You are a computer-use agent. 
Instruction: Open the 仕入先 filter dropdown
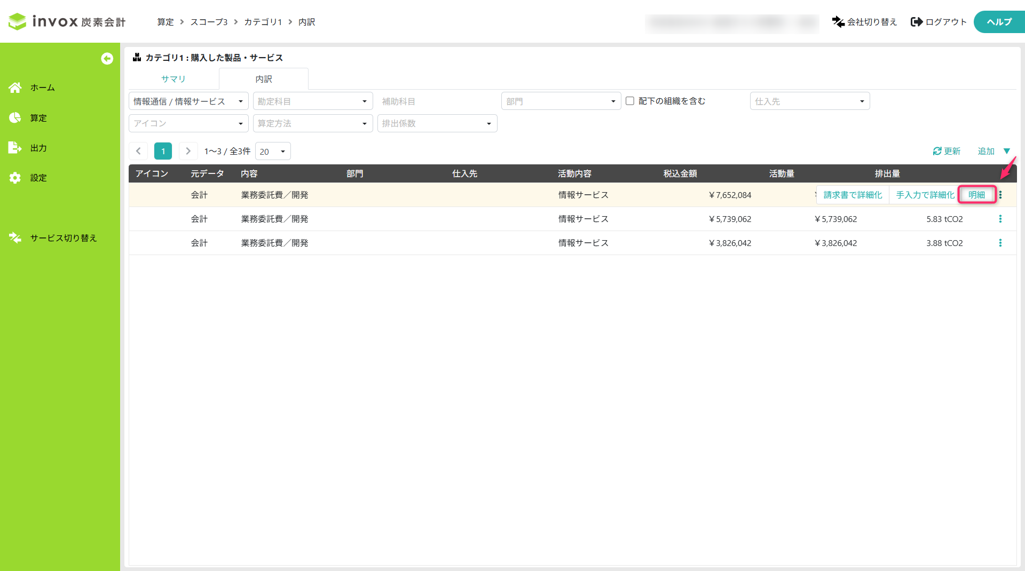810,101
